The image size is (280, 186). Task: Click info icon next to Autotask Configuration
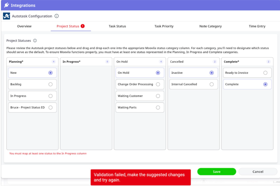(x=56, y=16)
